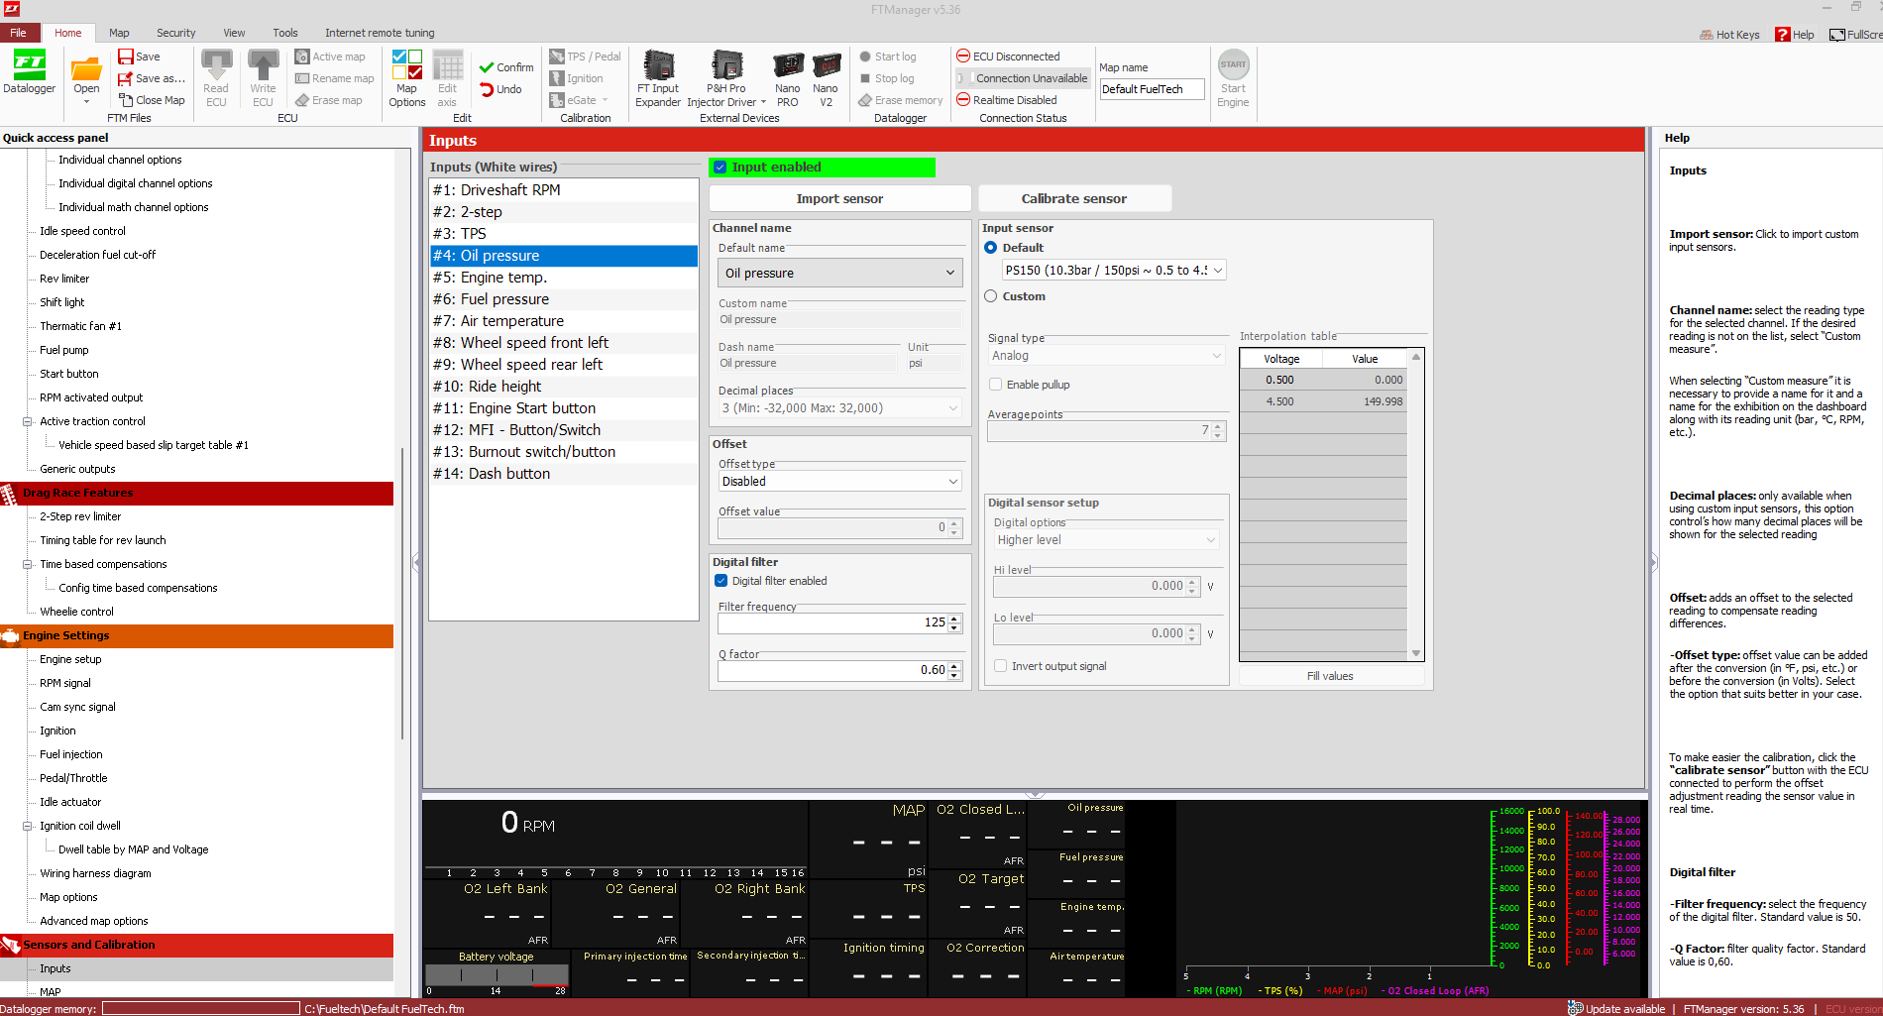Click the Import sensor button
Viewport: 1883px width, 1016px height.
click(x=839, y=198)
